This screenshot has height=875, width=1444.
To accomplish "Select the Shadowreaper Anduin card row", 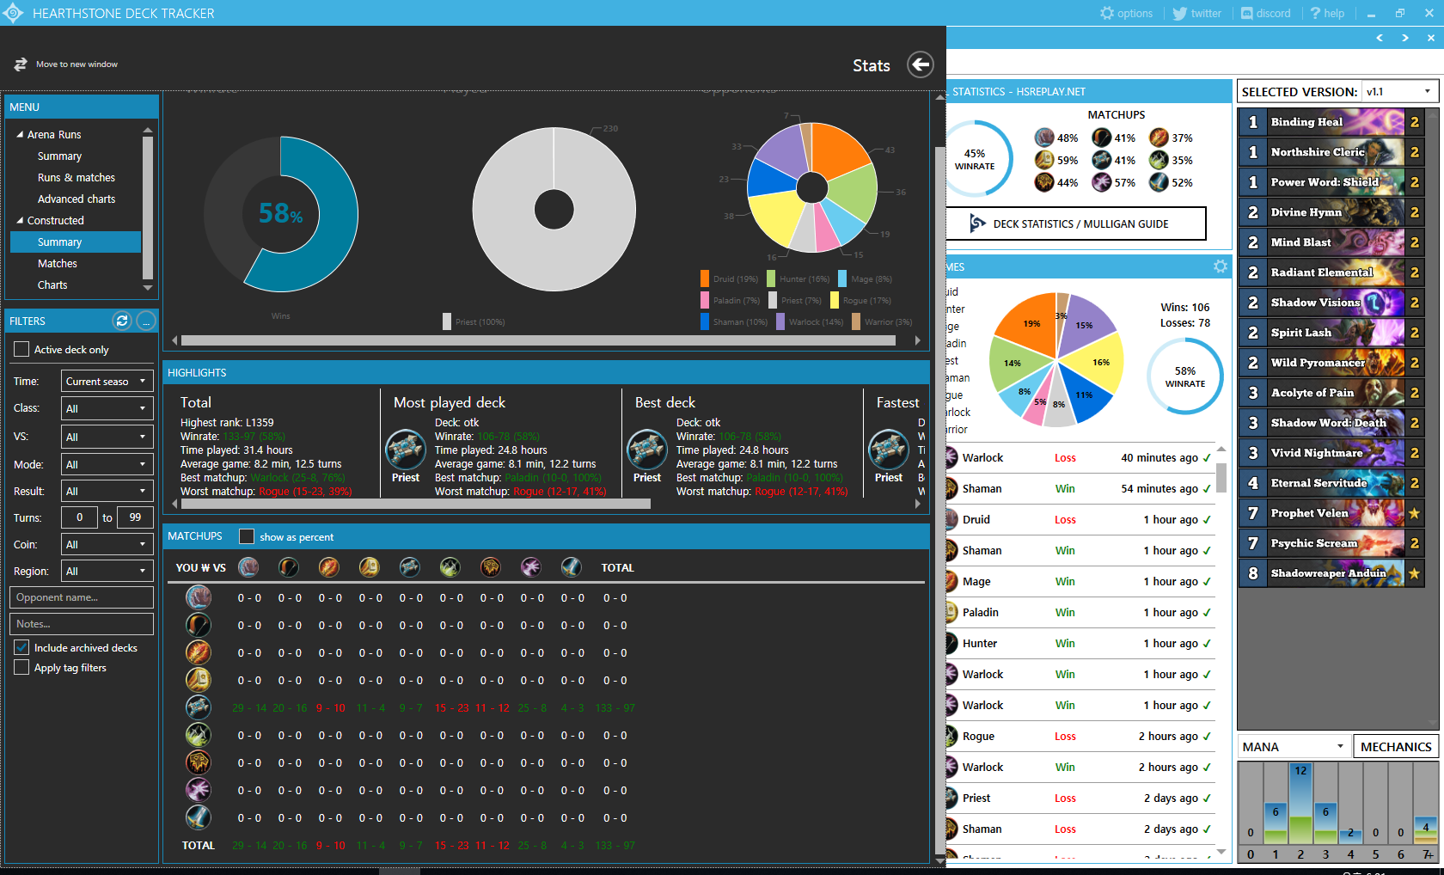I will [1331, 573].
